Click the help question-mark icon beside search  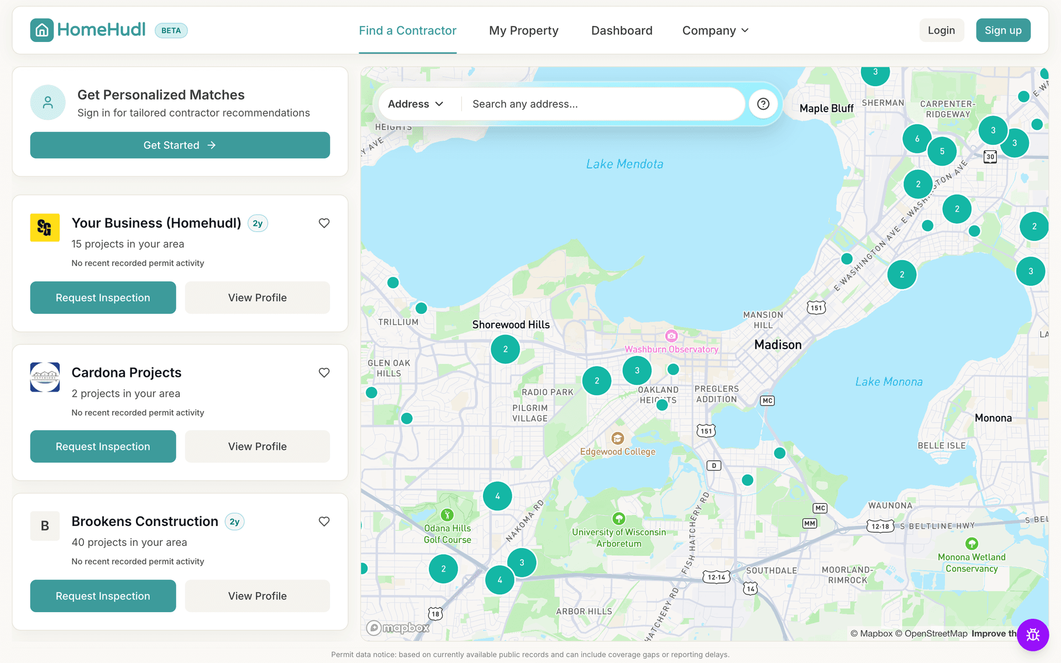763,104
